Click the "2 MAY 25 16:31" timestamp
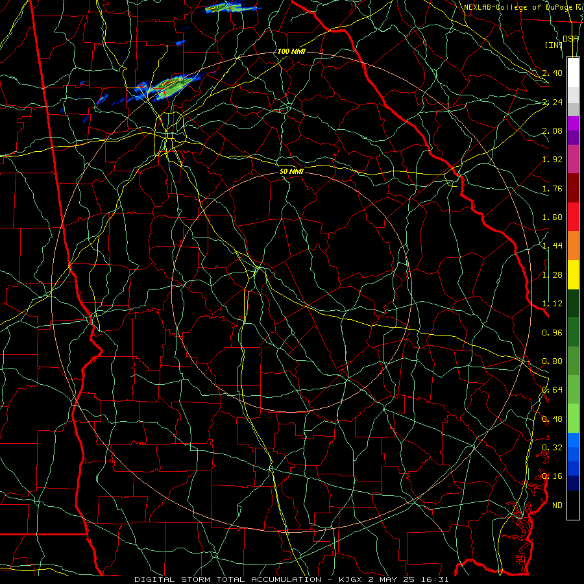 point(409,579)
